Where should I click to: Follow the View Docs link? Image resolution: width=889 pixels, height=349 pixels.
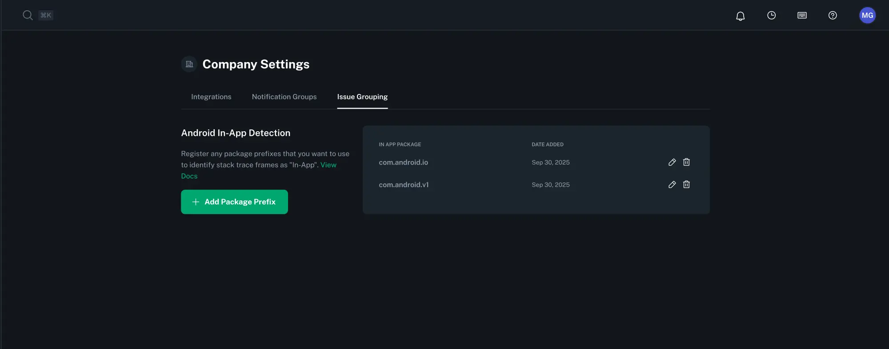(328, 165)
